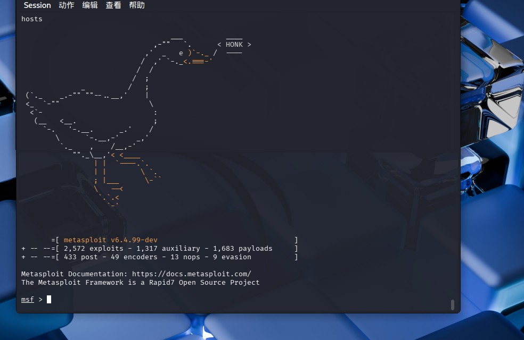Click the msf prompt cursor
The height and width of the screenshot is (340, 524).
click(49, 299)
